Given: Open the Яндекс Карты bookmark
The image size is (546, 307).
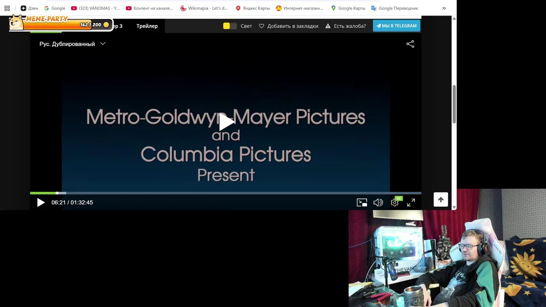Looking at the screenshot, I should [253, 8].
